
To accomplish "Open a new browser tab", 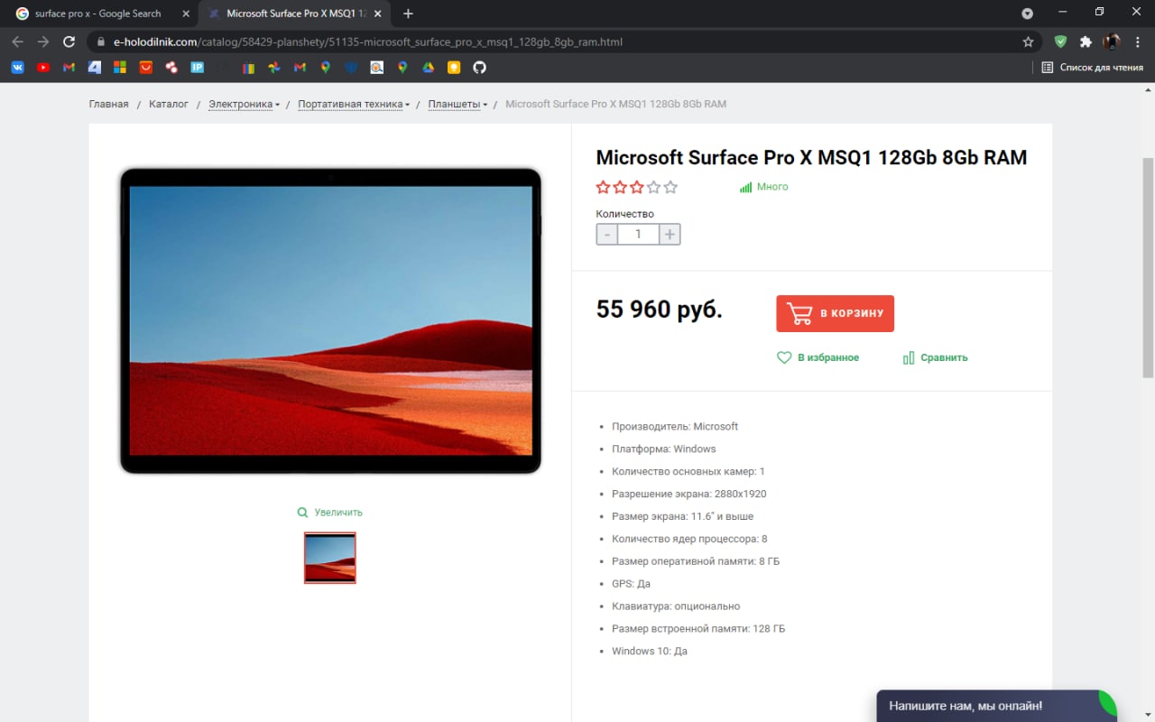I will click(x=408, y=14).
